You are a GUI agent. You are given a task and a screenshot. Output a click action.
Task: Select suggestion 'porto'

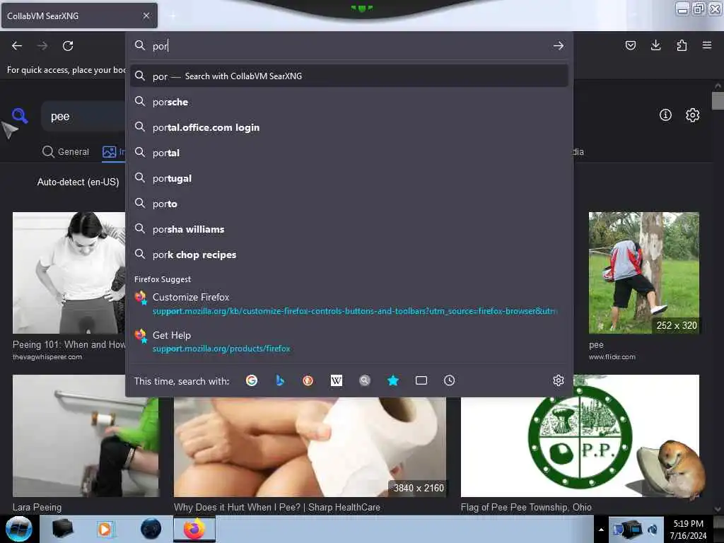click(x=349, y=204)
